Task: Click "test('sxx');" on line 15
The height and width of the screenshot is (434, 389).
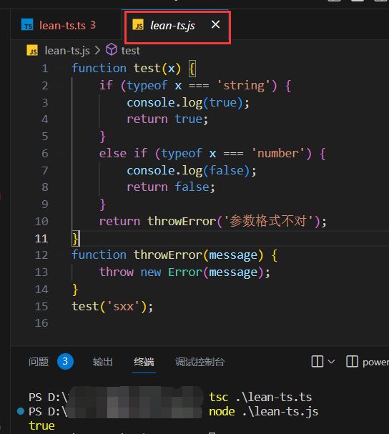Action: pos(112,307)
